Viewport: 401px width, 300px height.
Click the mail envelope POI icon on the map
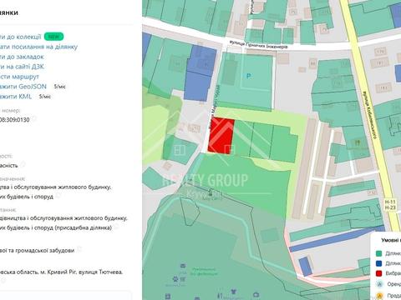[183, 266]
